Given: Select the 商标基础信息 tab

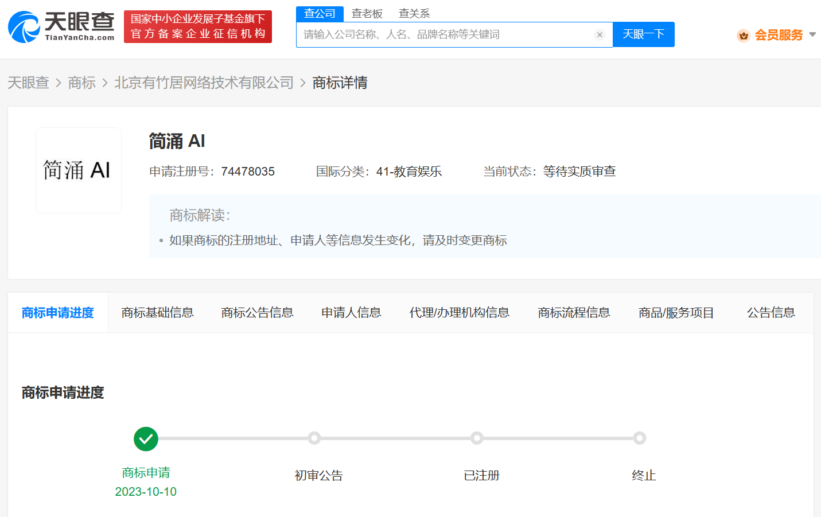Looking at the screenshot, I should [158, 313].
